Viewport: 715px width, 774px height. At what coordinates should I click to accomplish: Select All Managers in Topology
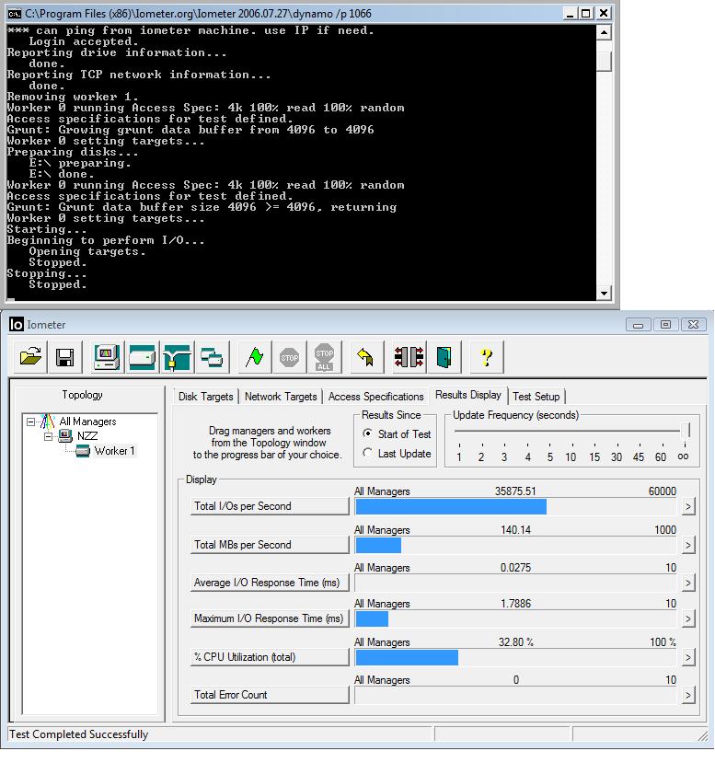[87, 422]
